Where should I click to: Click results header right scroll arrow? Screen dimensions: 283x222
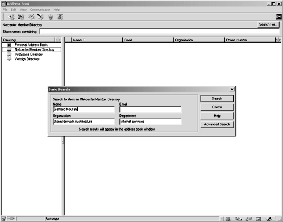280,40
